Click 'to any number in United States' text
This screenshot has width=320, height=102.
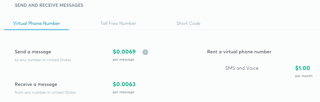click(43, 60)
